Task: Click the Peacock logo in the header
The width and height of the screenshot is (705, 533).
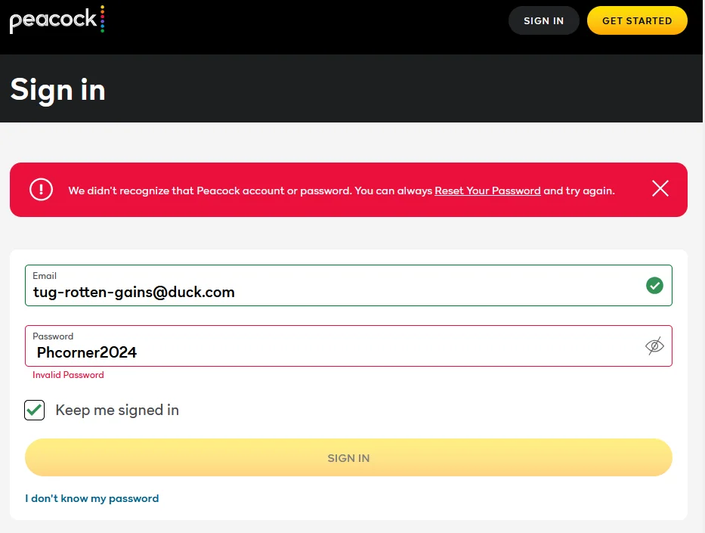Action: 57,20
